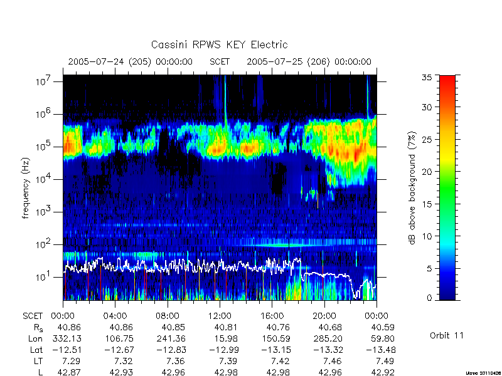
Task: Click the 35 value on color scale
Action: 427,78
